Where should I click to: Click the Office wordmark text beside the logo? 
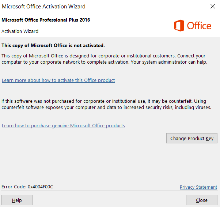[x=199, y=26]
